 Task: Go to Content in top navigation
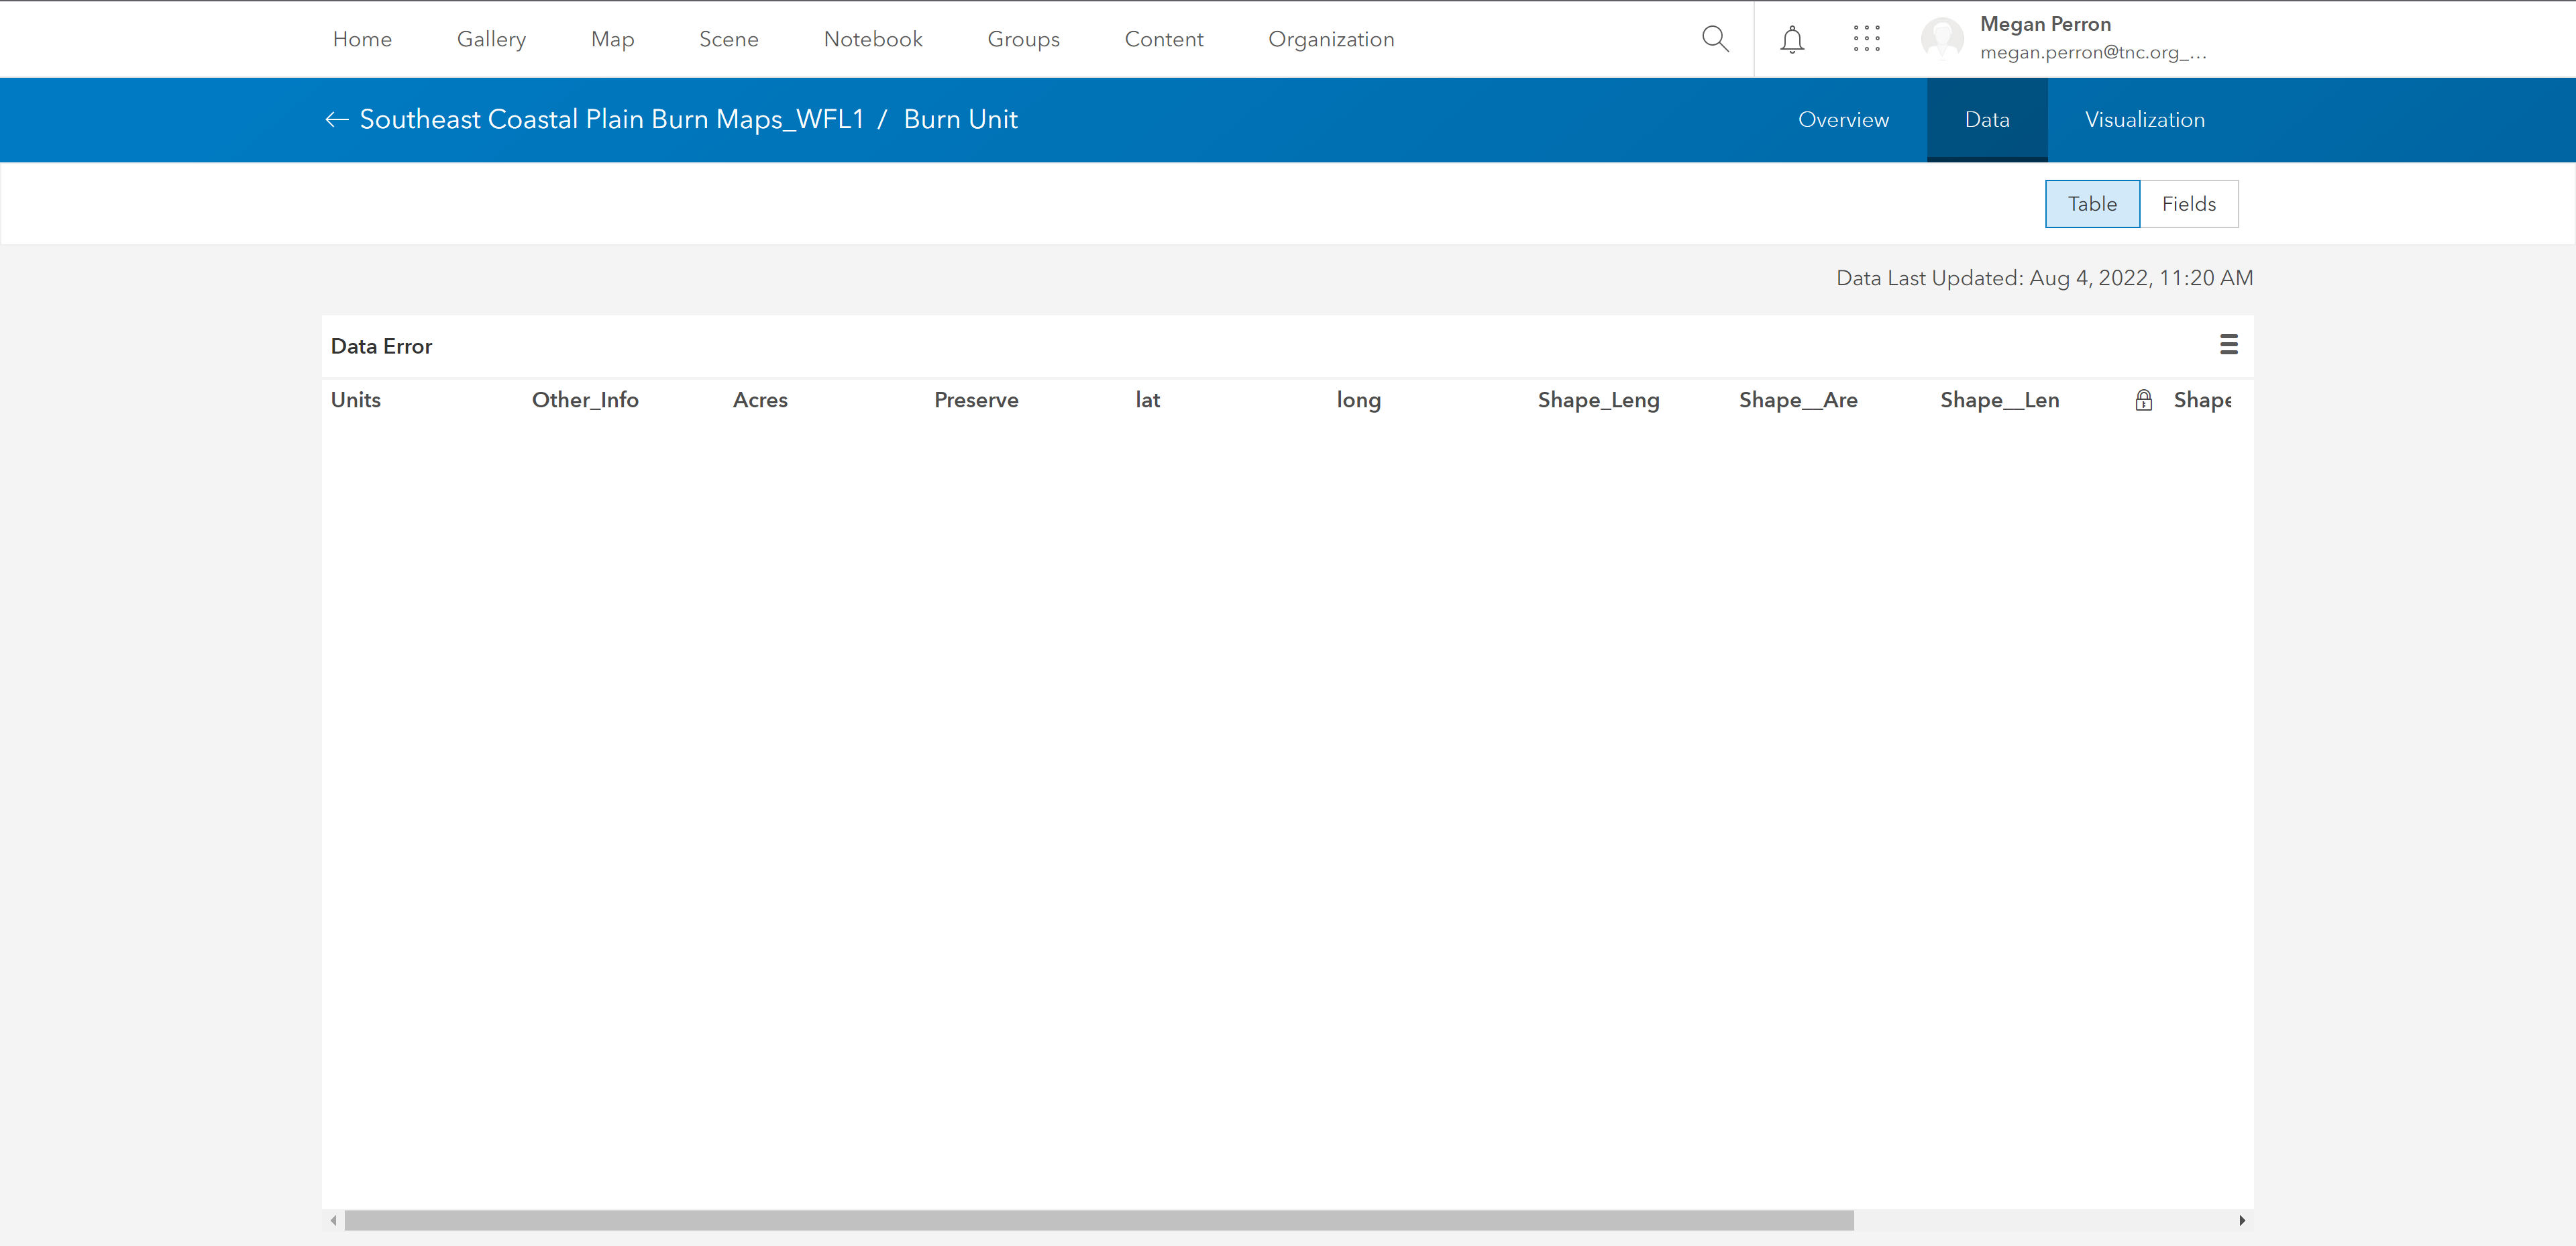pos(1163,39)
